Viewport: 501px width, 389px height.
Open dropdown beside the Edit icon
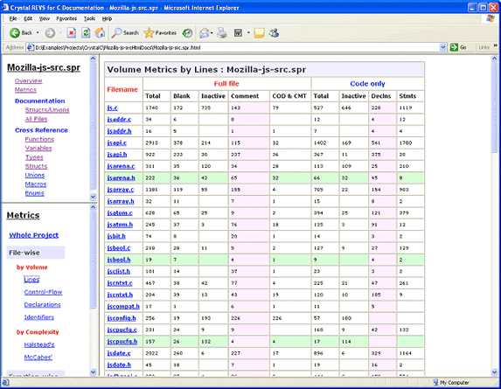(248, 32)
